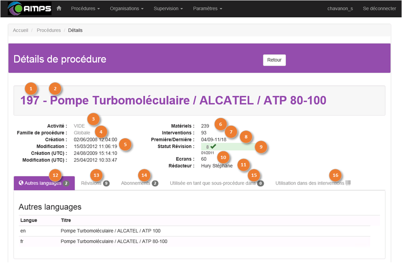Open the Organisations dropdown menu
402x263 pixels.
(127, 8)
